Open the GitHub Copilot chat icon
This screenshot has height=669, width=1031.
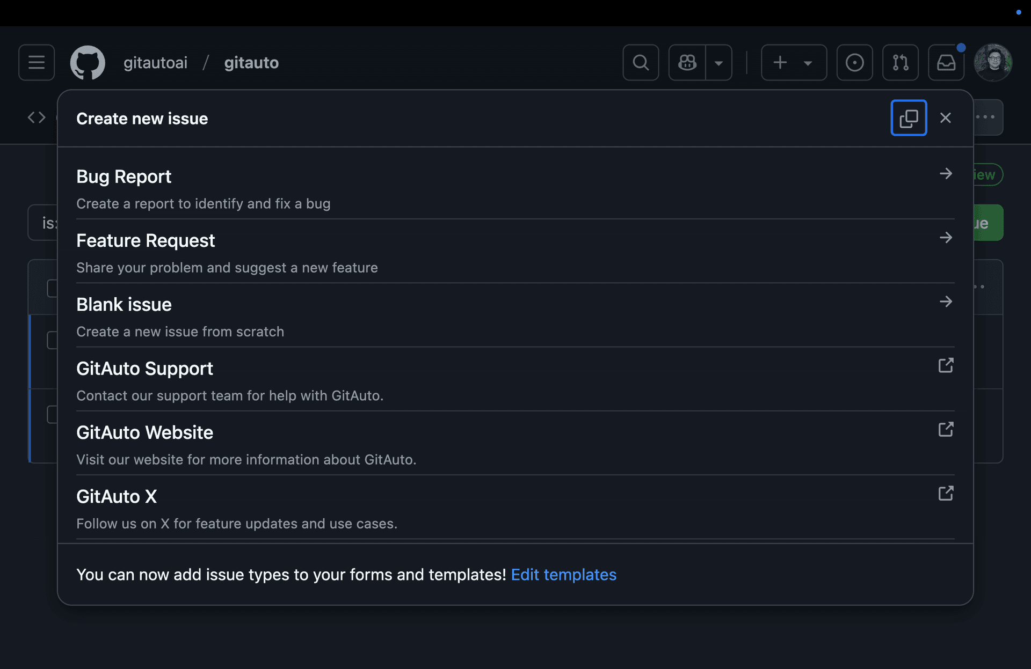coord(688,62)
